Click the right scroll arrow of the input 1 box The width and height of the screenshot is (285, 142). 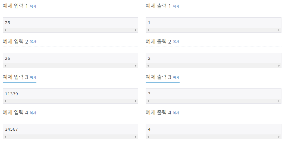[136, 30]
